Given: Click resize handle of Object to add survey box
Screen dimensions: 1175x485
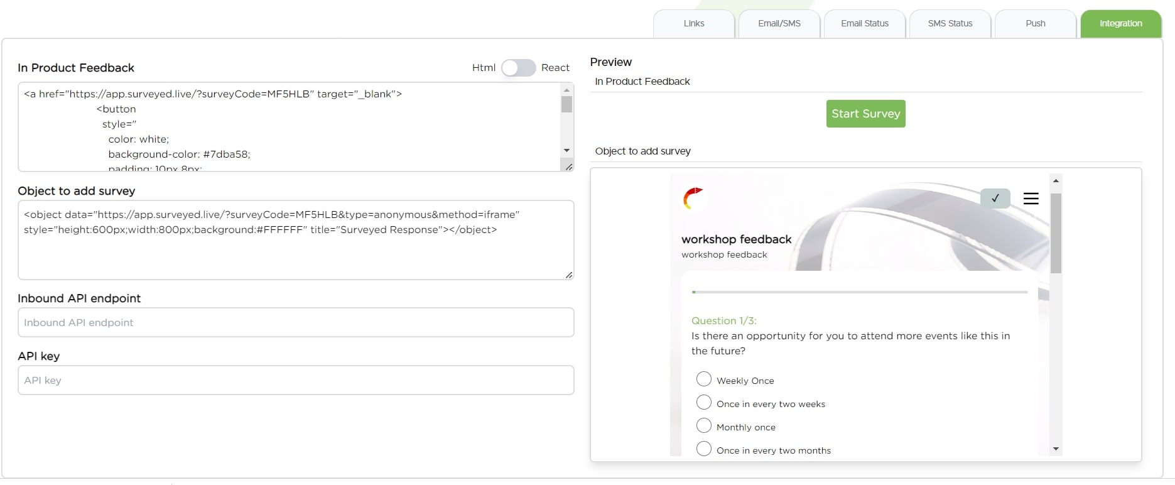Looking at the screenshot, I should click(568, 275).
